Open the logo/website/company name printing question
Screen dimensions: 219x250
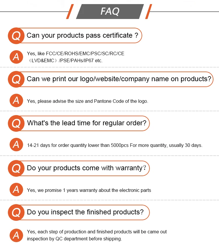119,79
